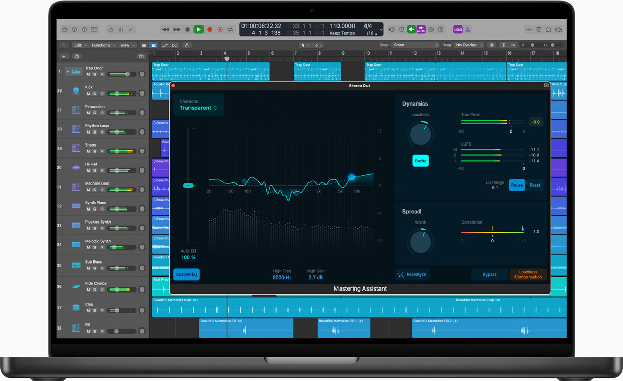The width and height of the screenshot is (623, 381).
Task: Turn the Width knob in Spread
Action: [x=421, y=242]
